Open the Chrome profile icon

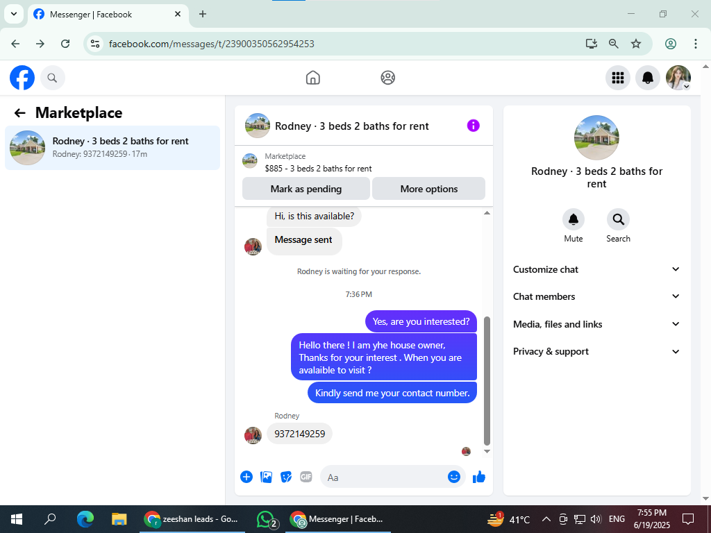tap(671, 44)
